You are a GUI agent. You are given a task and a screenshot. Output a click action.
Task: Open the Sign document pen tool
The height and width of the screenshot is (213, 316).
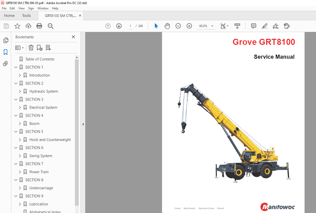(x=275, y=26)
